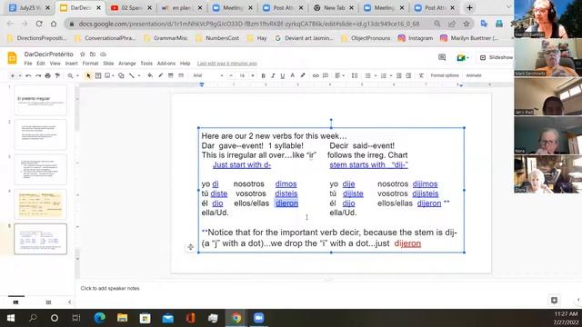Open the line type dropdown arrow
This screenshot has height=327, width=582.
coord(139,75)
